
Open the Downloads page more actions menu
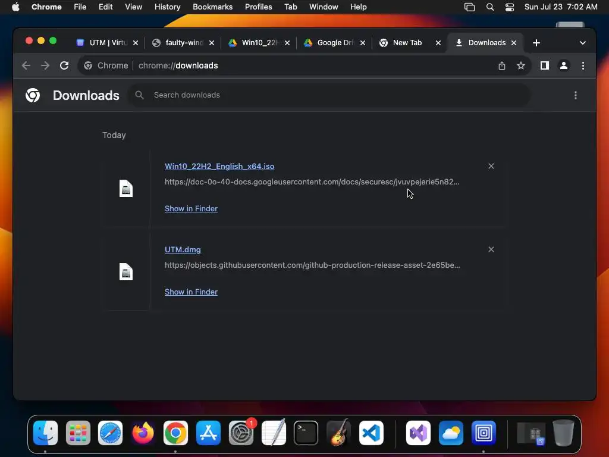575,95
